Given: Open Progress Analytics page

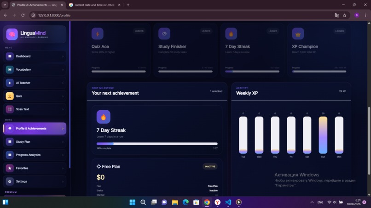Looking at the screenshot, I should pyautogui.click(x=35, y=155).
